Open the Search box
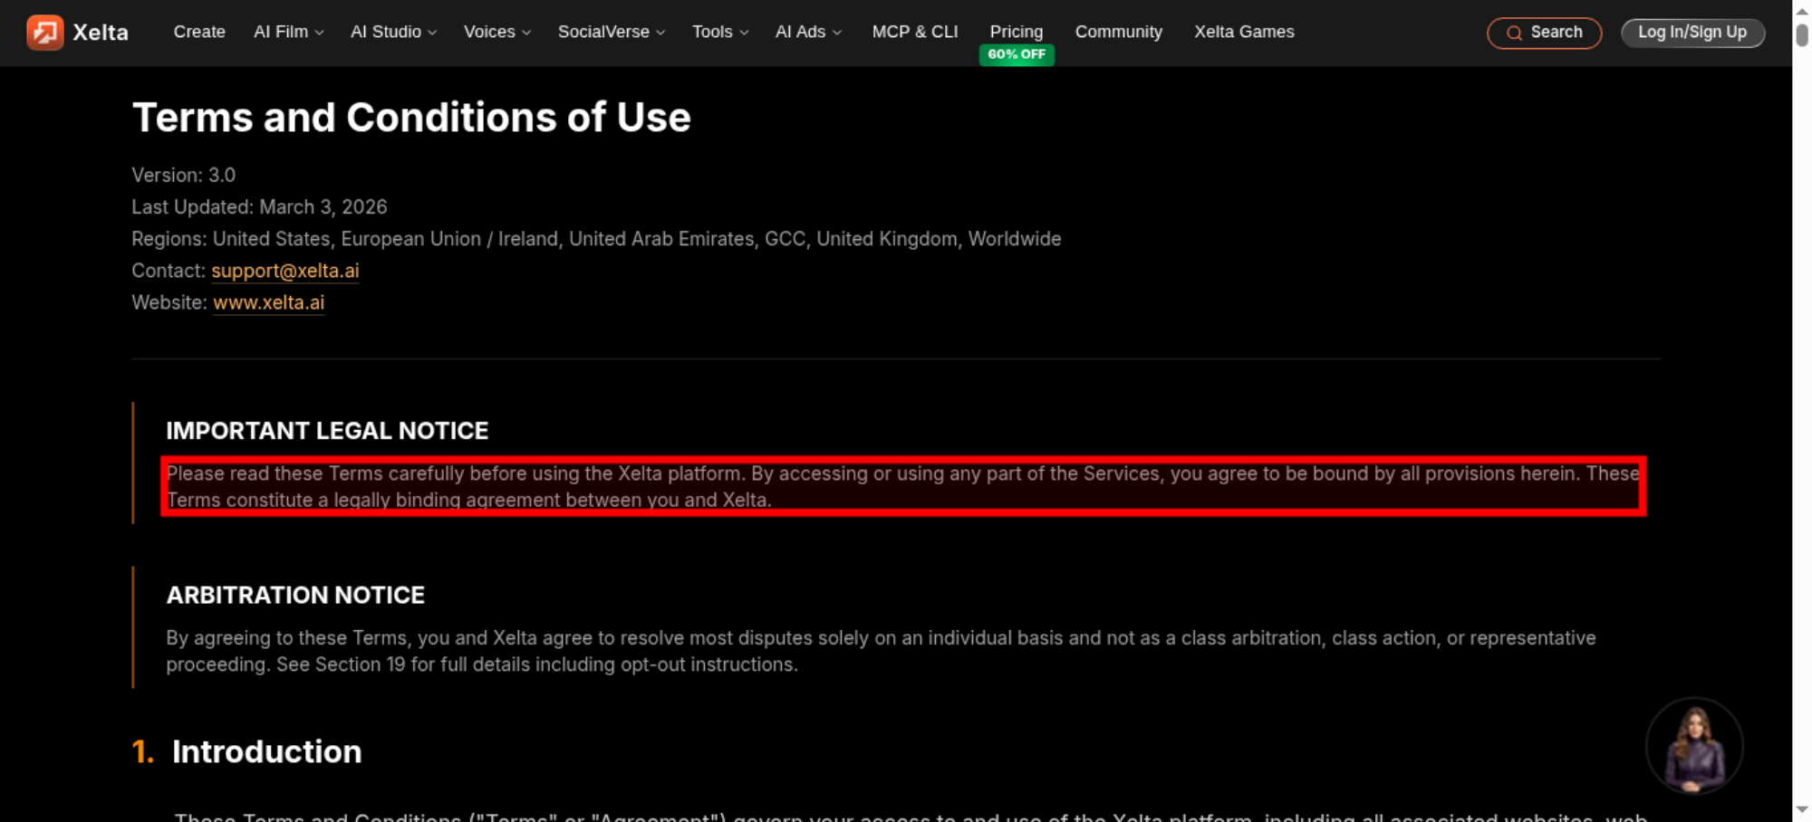Viewport: 1812px width, 822px height. point(1545,33)
